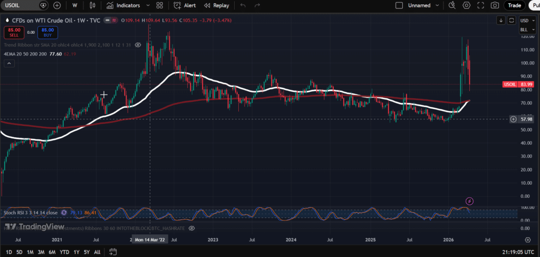The image size is (540, 257).
Task: Enter fullscreen mode
Action: [480, 5]
